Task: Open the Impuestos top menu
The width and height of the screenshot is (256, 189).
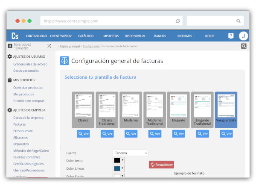Action: point(111,36)
